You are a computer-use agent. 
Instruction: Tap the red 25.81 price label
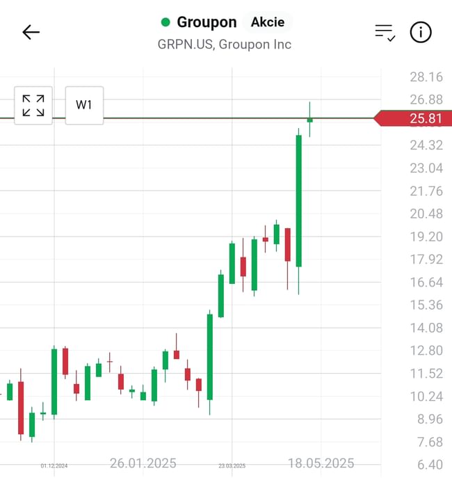coord(415,118)
